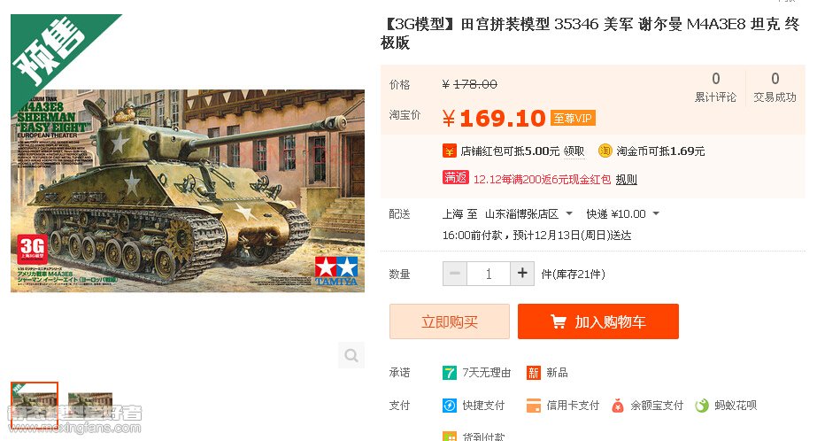Decrease quantity with the minus button
This screenshot has width=817, height=441.
(x=455, y=274)
